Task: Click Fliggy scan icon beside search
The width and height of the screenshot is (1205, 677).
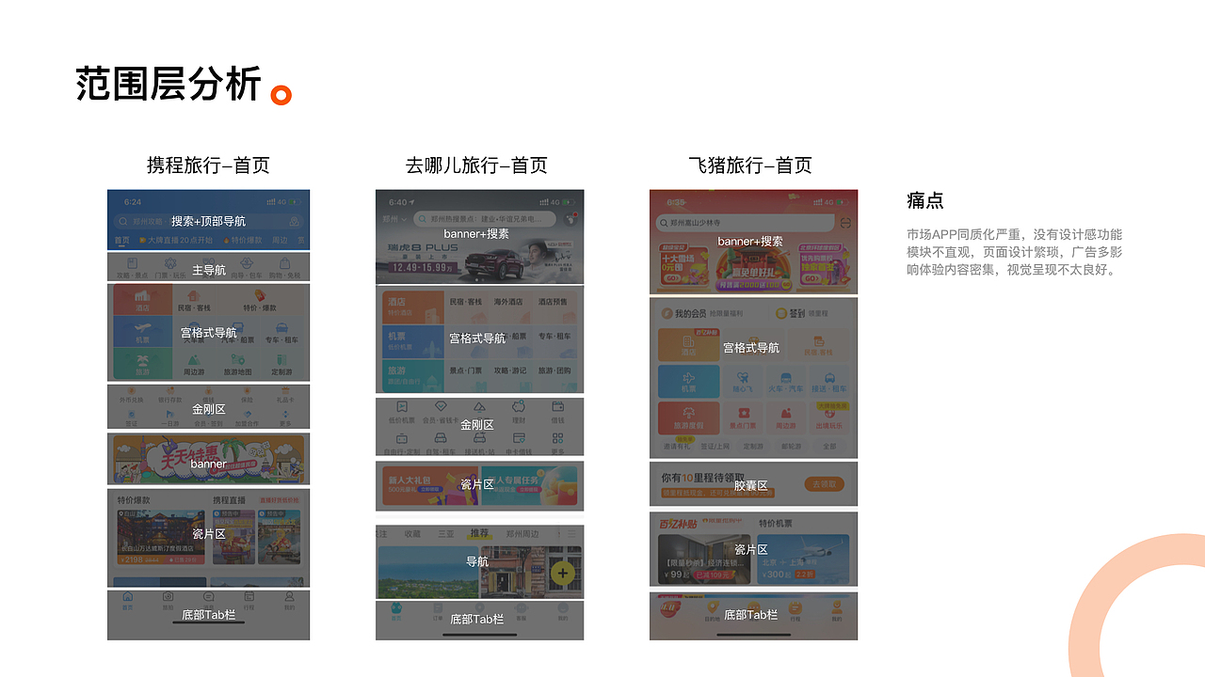Action: pyautogui.click(x=845, y=223)
